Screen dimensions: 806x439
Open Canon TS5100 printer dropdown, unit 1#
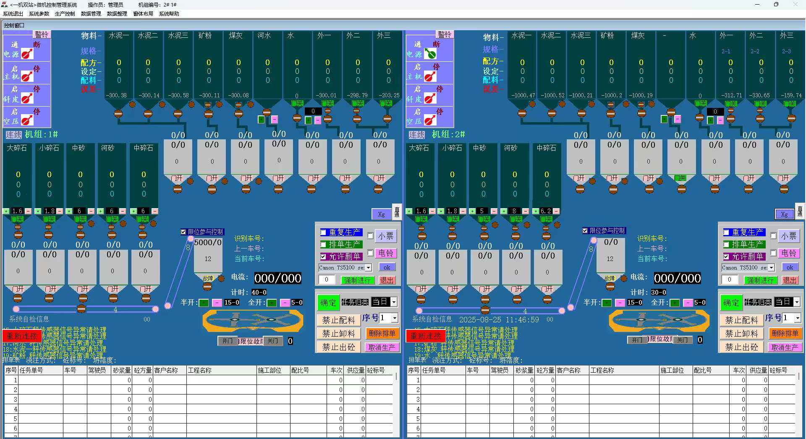(x=368, y=268)
